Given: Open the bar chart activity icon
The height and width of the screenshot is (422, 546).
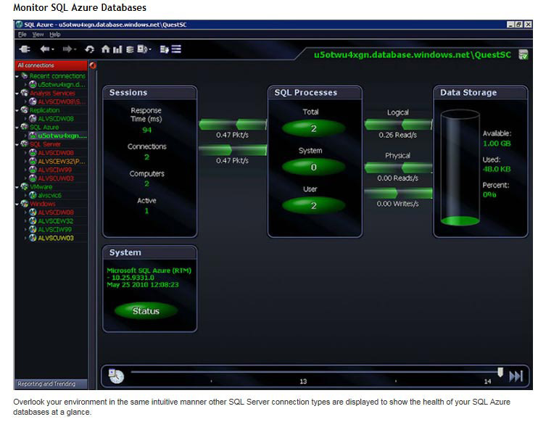Looking at the screenshot, I should 117,49.
